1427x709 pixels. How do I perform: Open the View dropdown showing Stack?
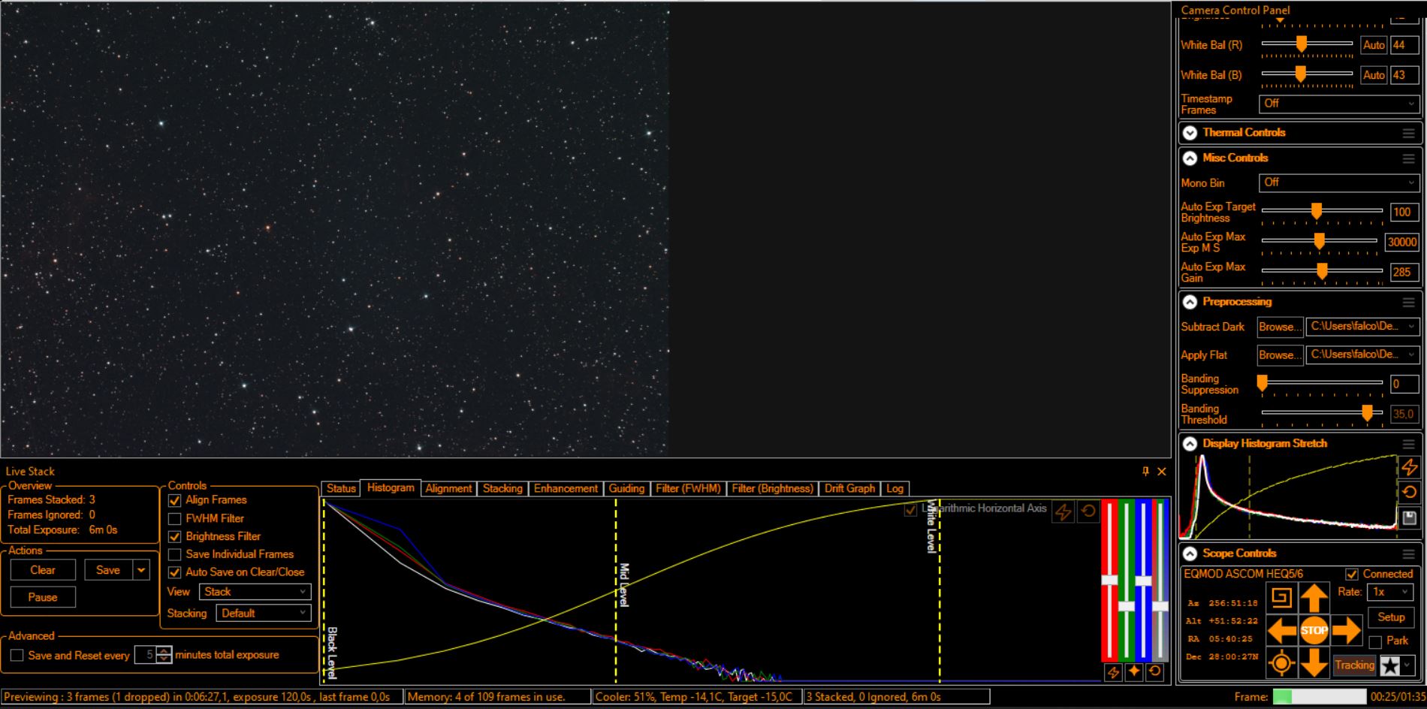[x=255, y=592]
